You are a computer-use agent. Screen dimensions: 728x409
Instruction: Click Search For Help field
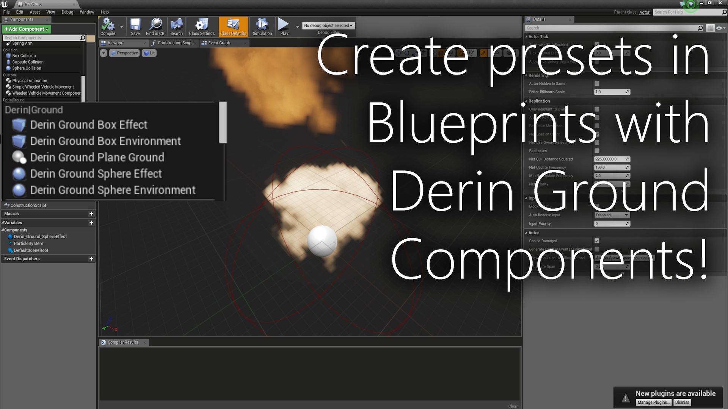tap(690, 12)
